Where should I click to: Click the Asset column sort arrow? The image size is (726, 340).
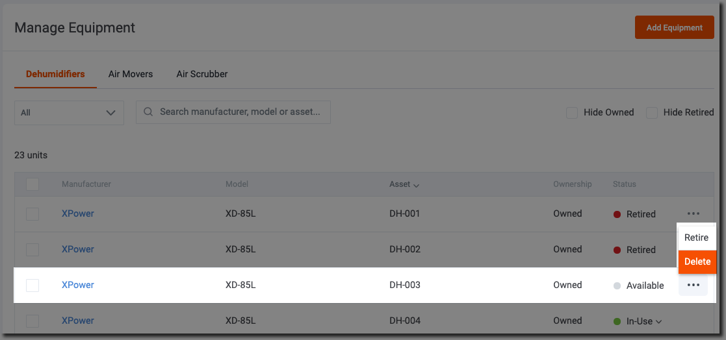(x=416, y=185)
